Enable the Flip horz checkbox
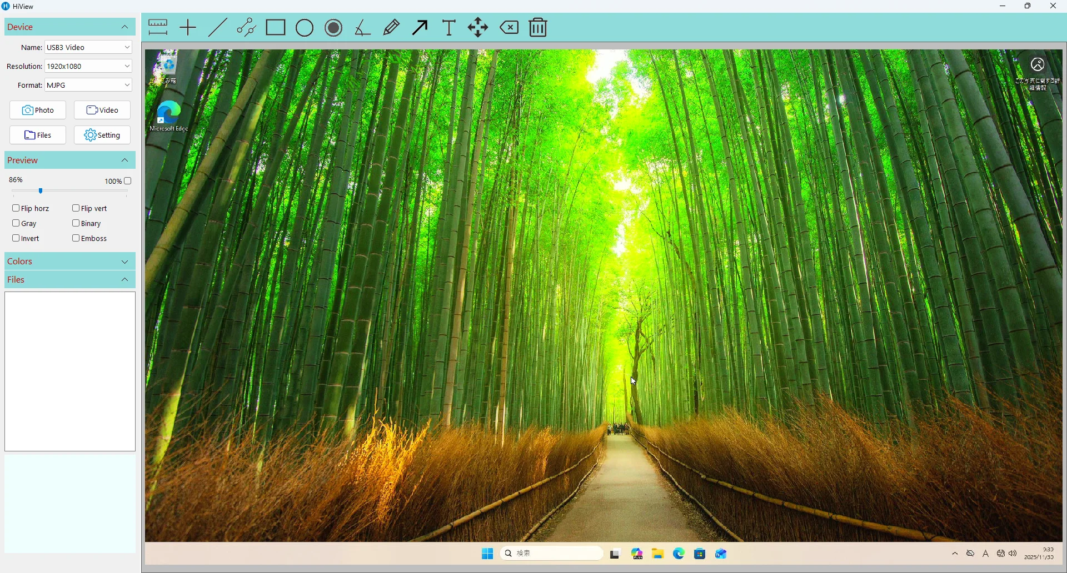 point(16,208)
